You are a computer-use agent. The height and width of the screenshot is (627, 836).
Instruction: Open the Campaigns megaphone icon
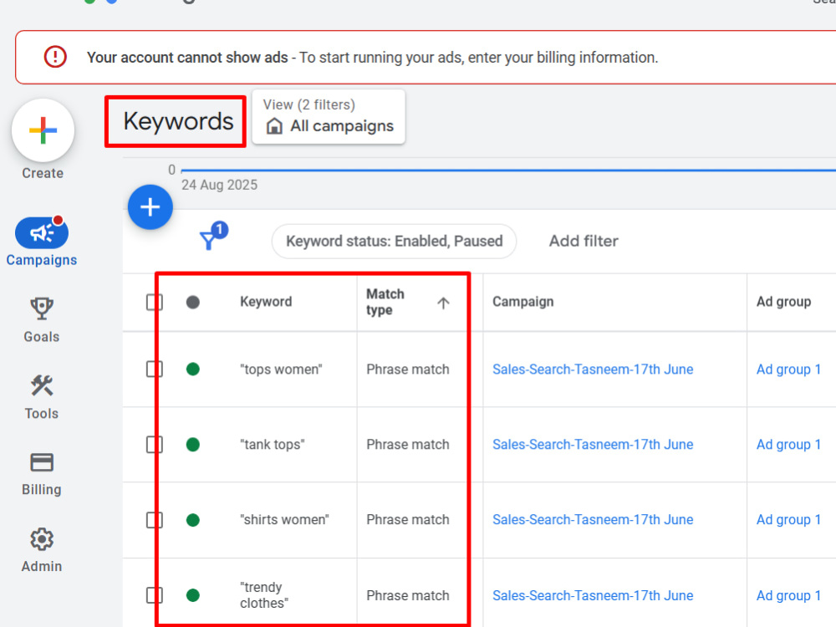[x=42, y=233]
